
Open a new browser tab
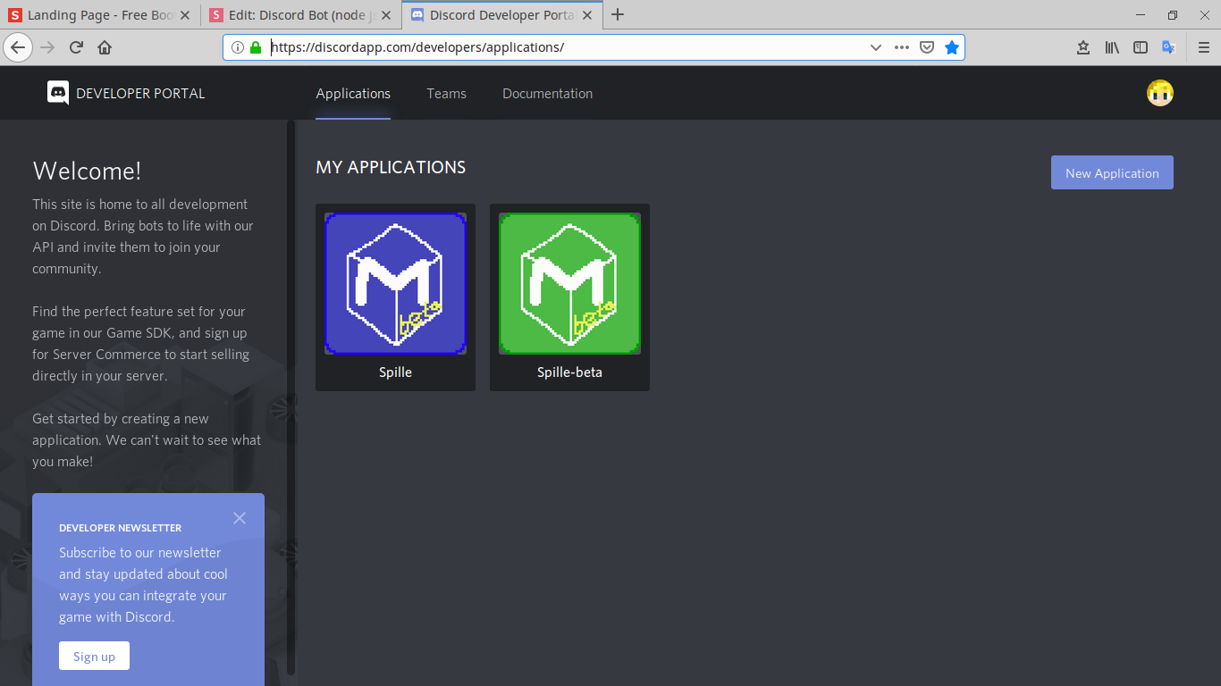point(618,14)
